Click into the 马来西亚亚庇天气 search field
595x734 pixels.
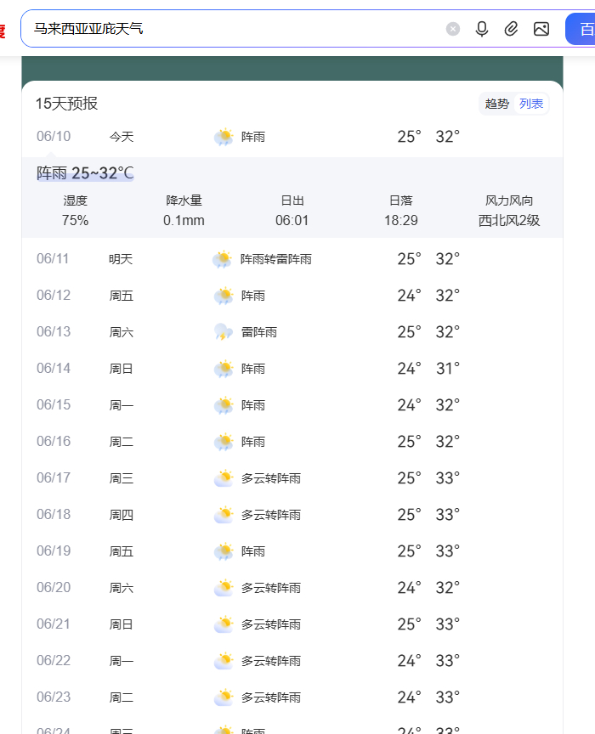tap(235, 29)
